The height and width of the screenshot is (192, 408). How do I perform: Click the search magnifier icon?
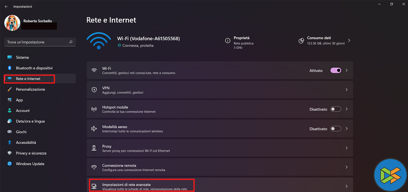(71, 42)
